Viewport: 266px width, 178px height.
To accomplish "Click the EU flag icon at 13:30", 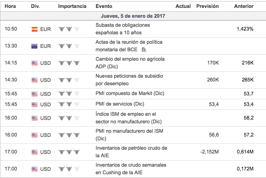I will (x=34, y=46).
